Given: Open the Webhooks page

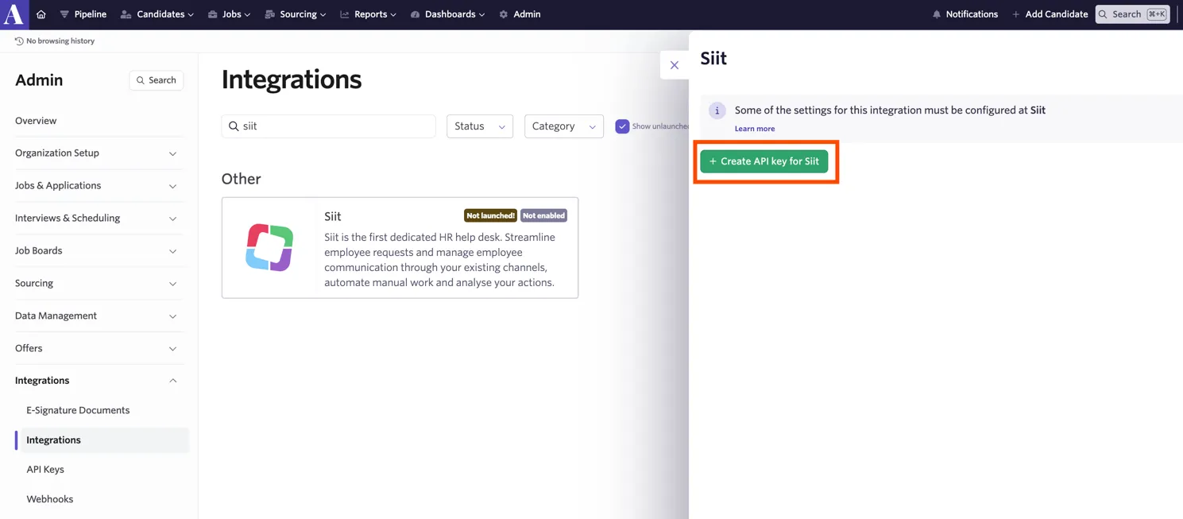Looking at the screenshot, I should point(49,499).
